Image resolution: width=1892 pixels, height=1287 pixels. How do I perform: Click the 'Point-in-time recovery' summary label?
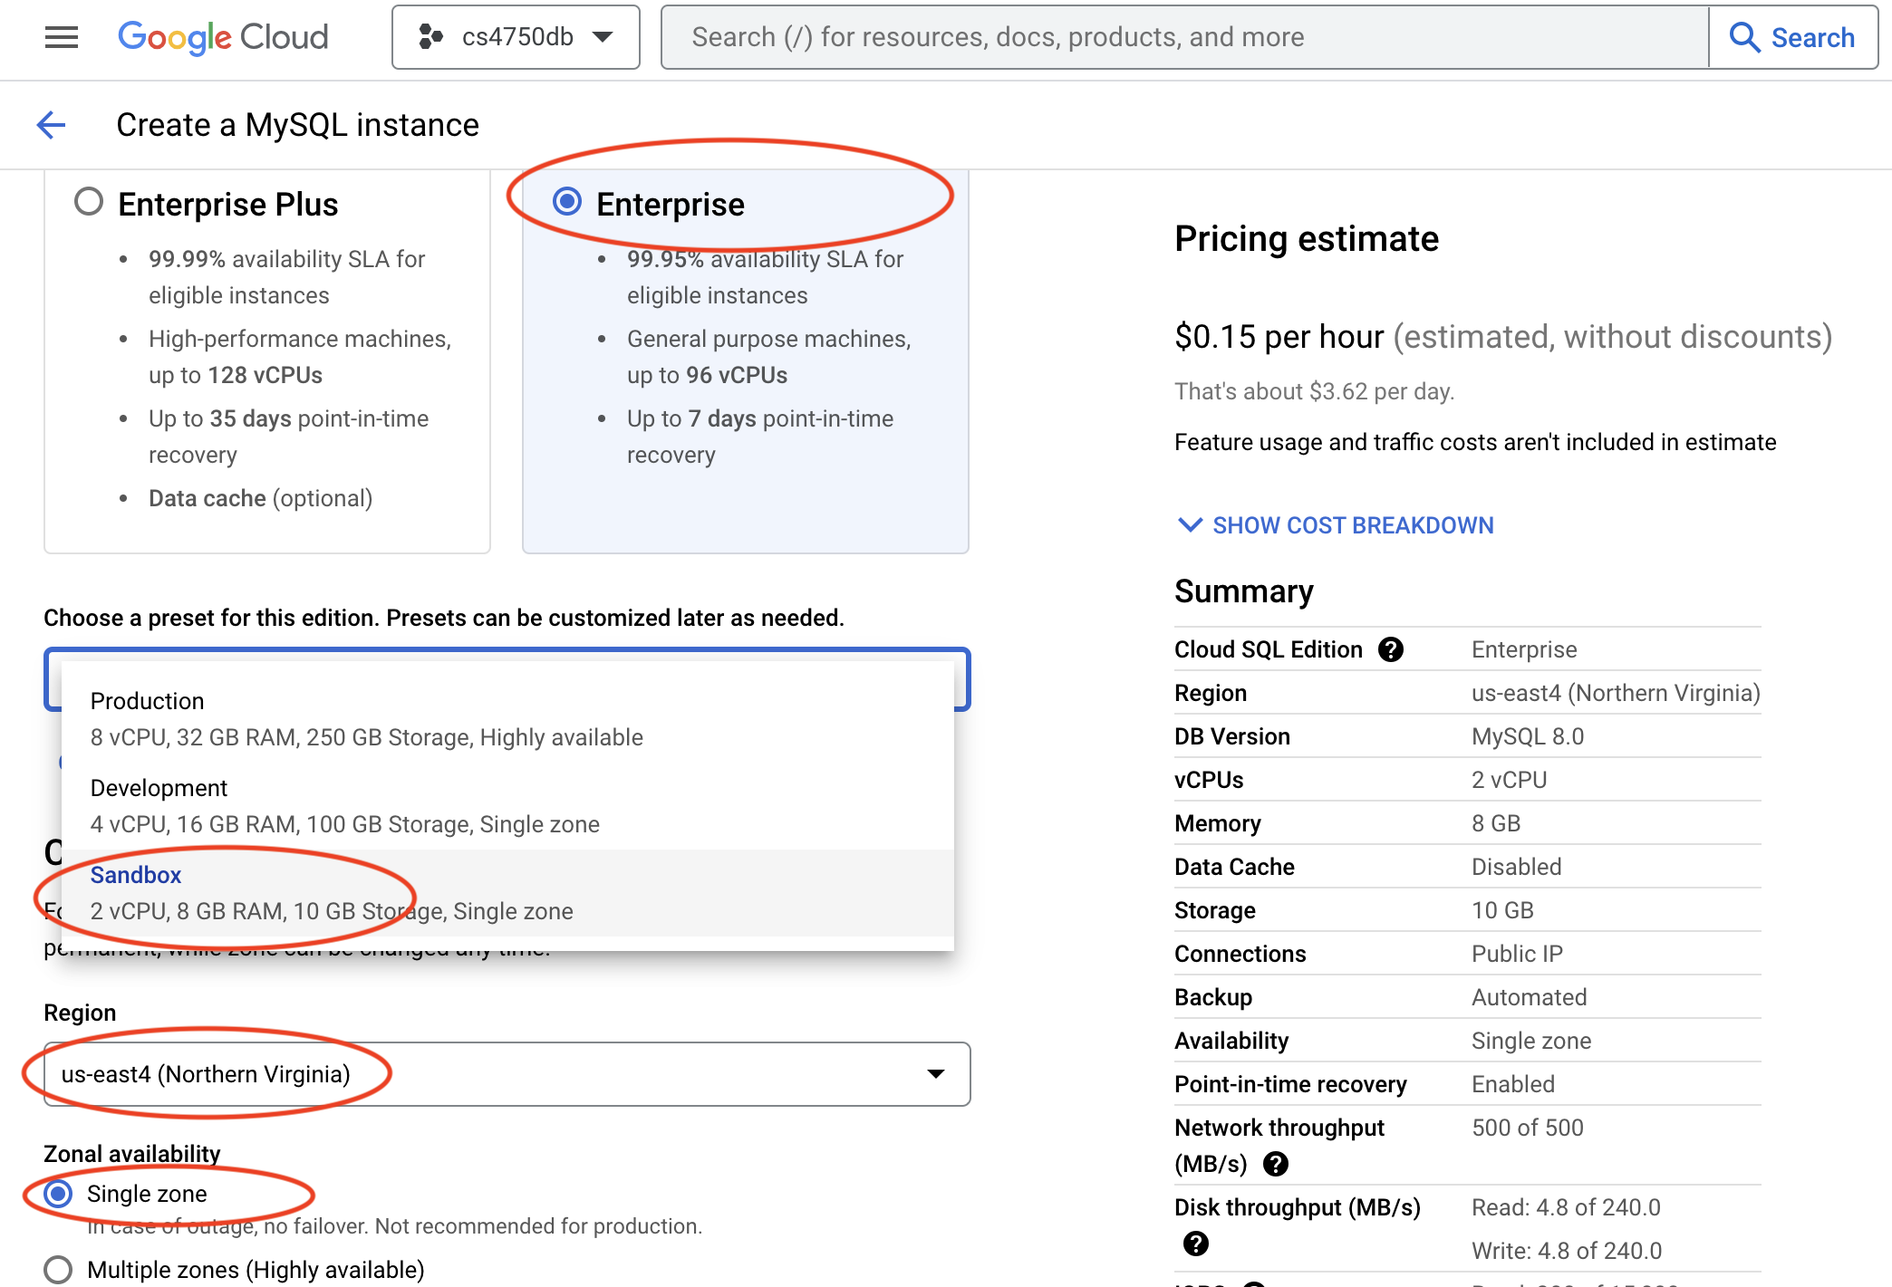click(x=1290, y=1084)
